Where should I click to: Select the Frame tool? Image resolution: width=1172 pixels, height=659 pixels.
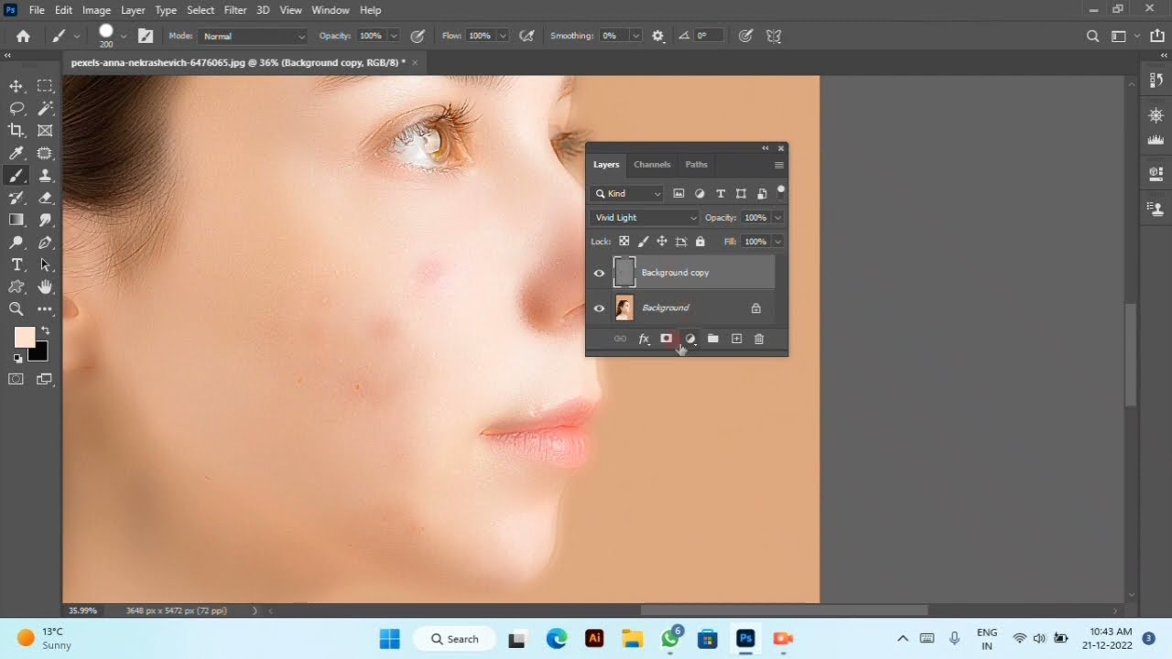(x=45, y=131)
